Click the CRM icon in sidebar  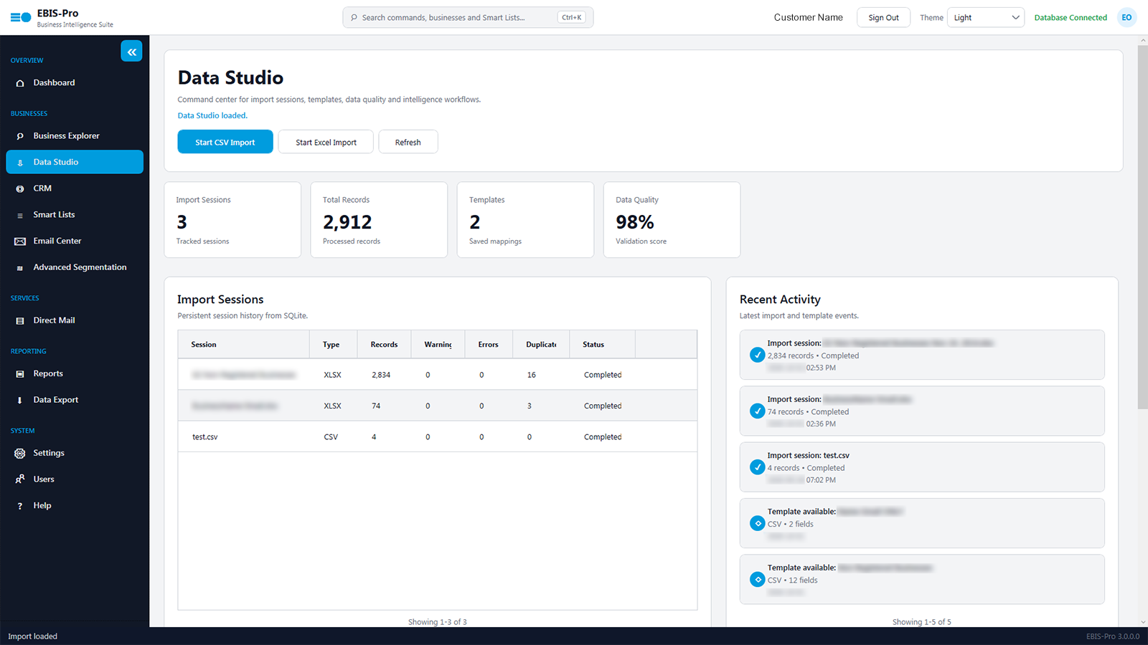(20, 188)
